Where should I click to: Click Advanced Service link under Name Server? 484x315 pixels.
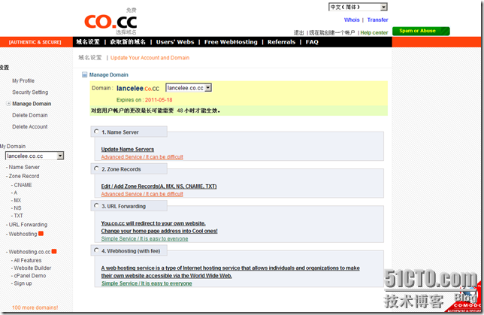pyautogui.click(x=142, y=157)
